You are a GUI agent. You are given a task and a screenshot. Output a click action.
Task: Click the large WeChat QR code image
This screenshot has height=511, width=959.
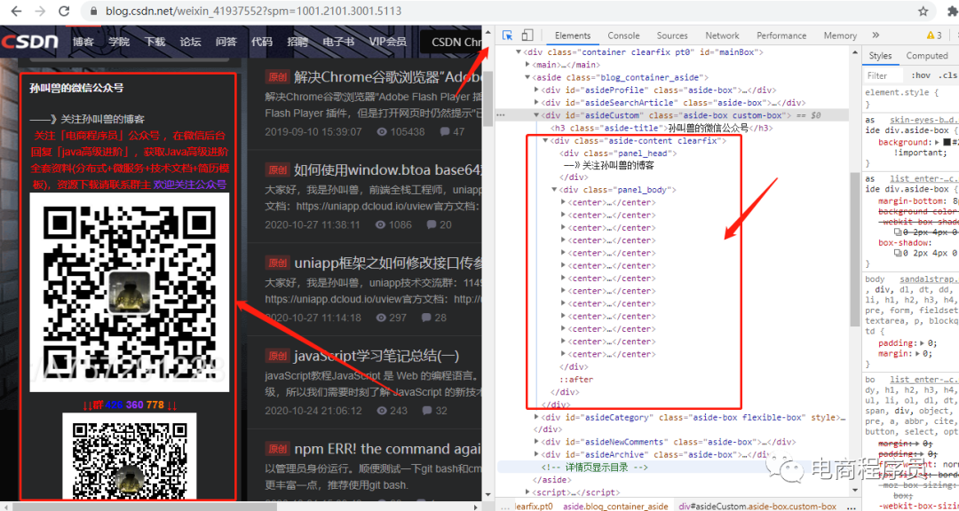point(129,292)
